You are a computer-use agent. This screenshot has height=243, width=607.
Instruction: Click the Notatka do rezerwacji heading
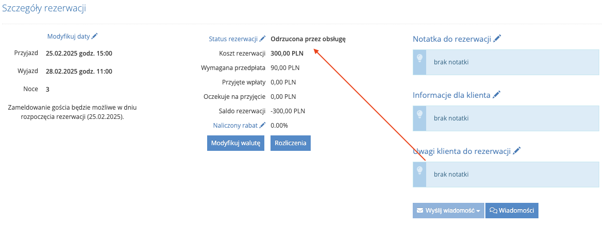point(452,39)
